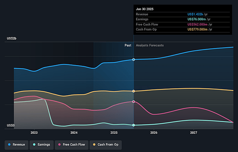Viewport: 238px width, 152px height.
Task: Click the US$2b y-axis label
Action: 12,38
